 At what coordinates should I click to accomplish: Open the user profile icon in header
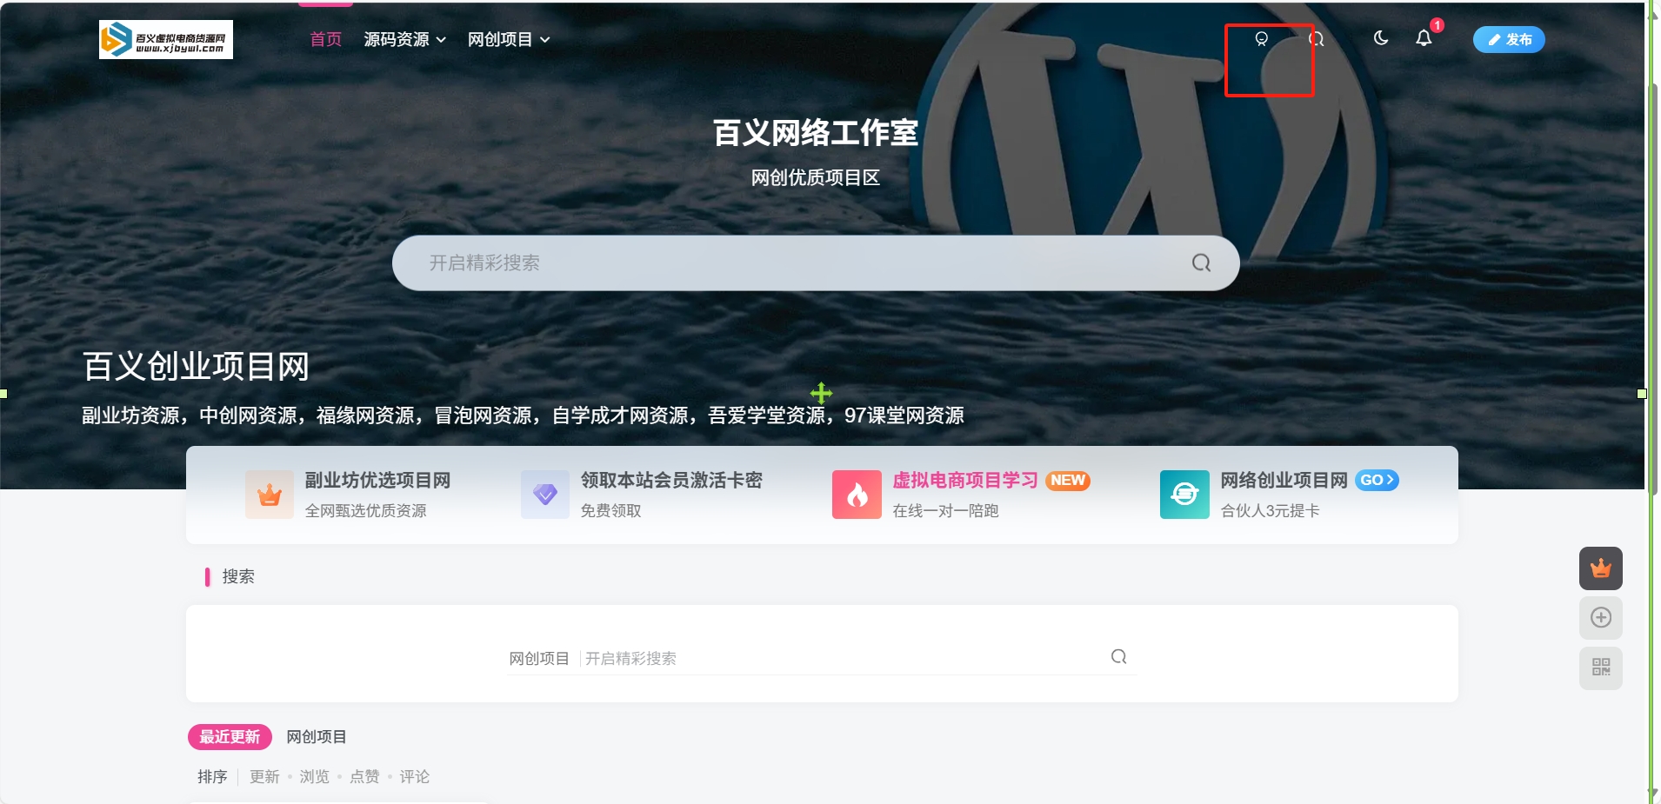coord(1261,39)
